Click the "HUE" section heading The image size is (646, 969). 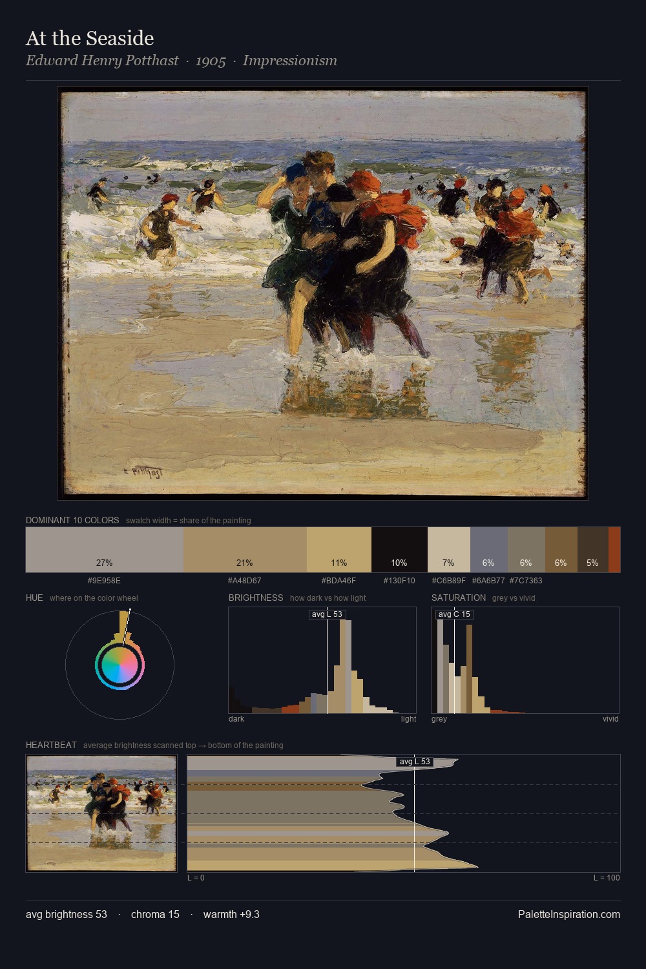(x=34, y=598)
